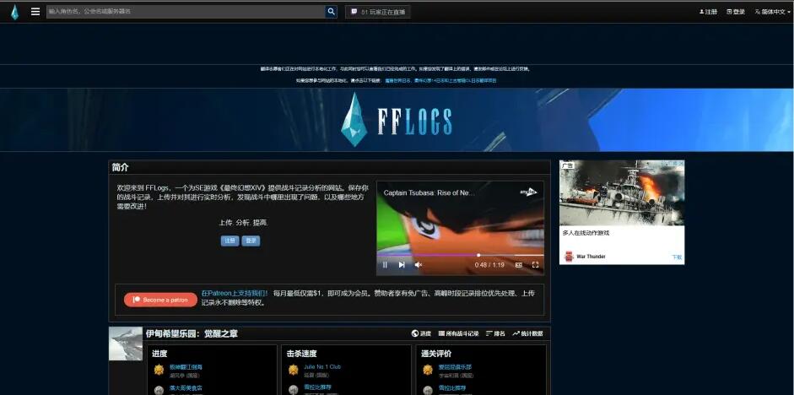This screenshot has height=395, width=794.
Task: Click the blue 注册 button in intro panel
Action: (230, 241)
